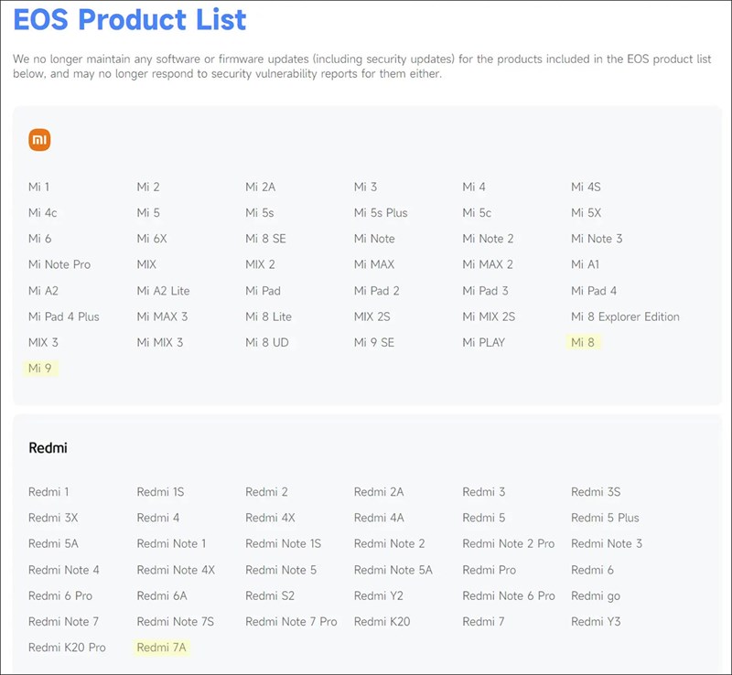The width and height of the screenshot is (732, 675).
Task: Open the Mi 8 Explorer Edition item
Action: [x=625, y=316]
